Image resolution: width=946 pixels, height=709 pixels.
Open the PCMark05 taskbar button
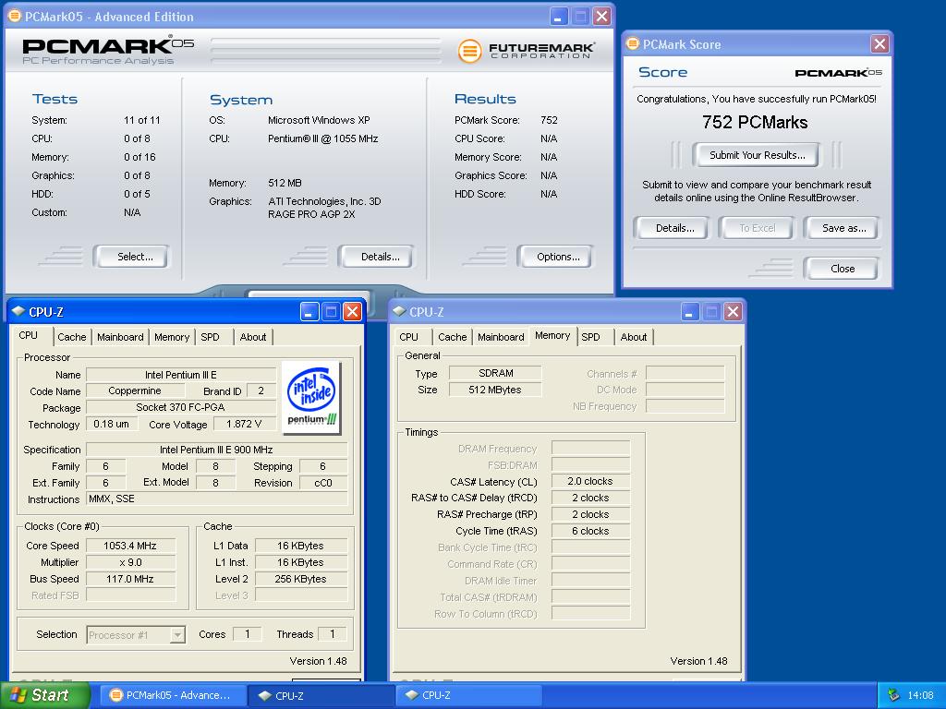(173, 695)
